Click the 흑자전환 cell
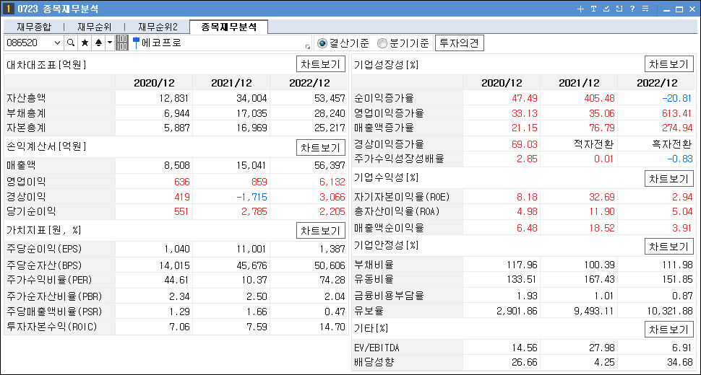Screen dimensions: 701x375 click(x=672, y=144)
